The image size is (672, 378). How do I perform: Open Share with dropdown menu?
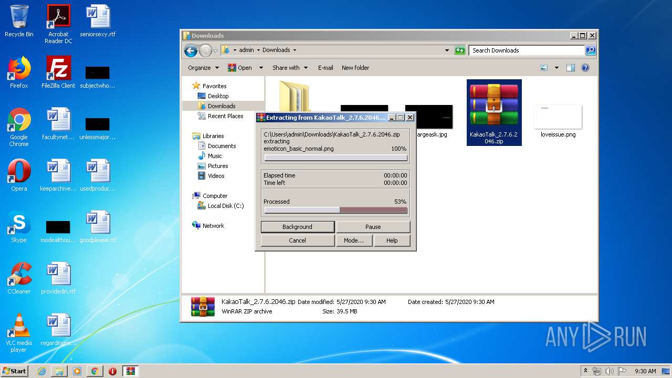click(x=289, y=68)
